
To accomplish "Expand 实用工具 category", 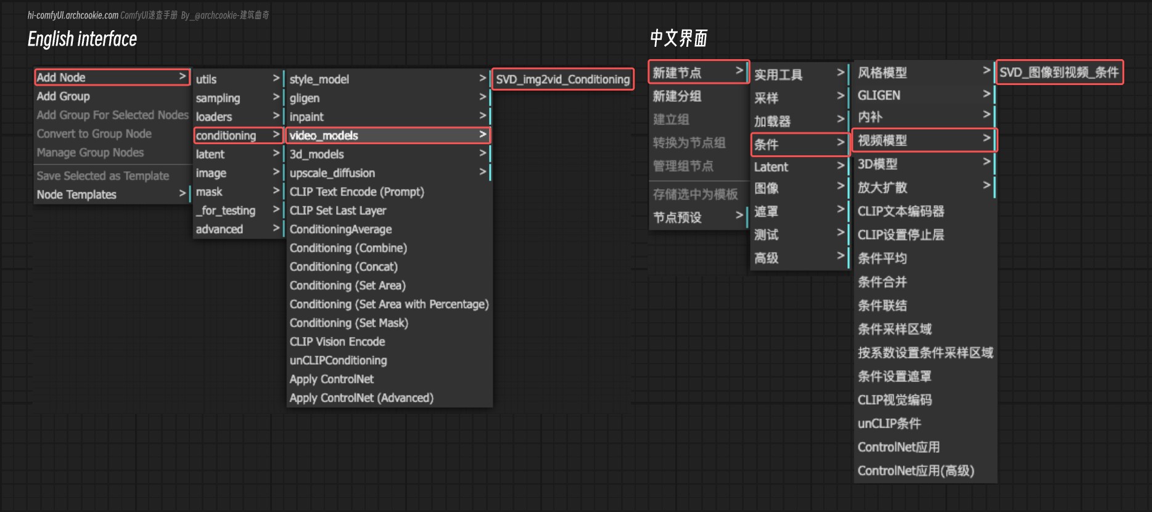I will point(799,75).
